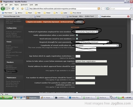Open Forum Maintenance sidebar link
Viewport: 133px width, 107px height.
[x=13, y=81]
